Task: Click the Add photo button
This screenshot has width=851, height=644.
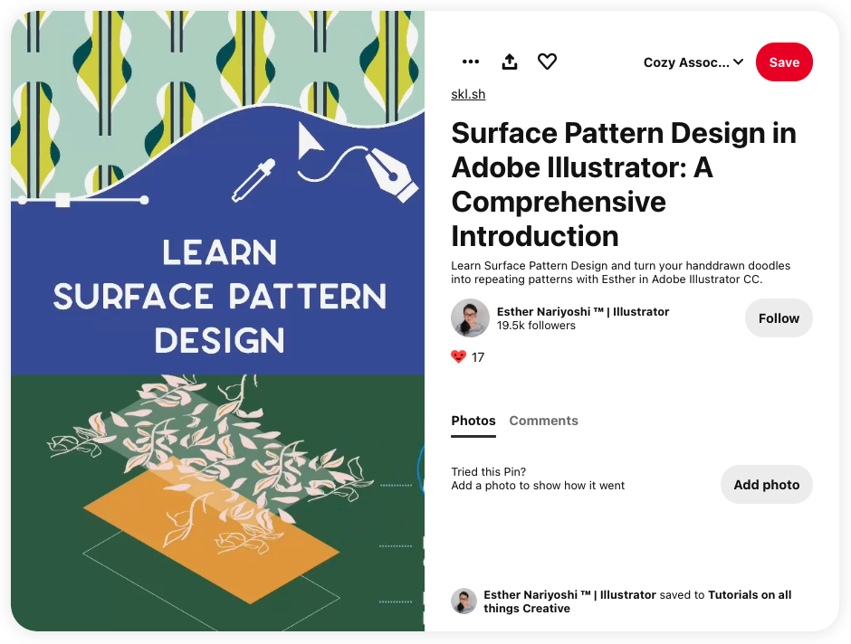Action: pyautogui.click(x=766, y=485)
